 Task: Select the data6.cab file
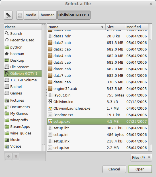click(98, 69)
